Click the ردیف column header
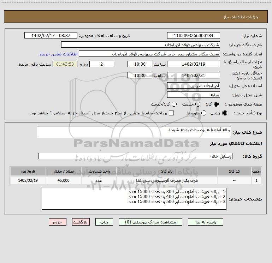 tap(256, 171)
